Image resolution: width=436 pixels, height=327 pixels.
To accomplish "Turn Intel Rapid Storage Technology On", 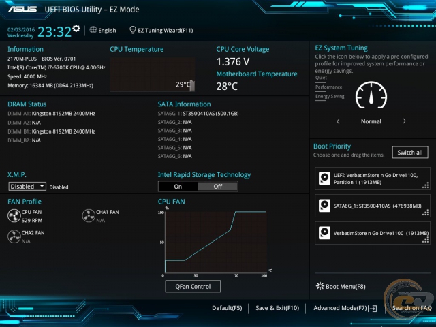I will (x=178, y=187).
